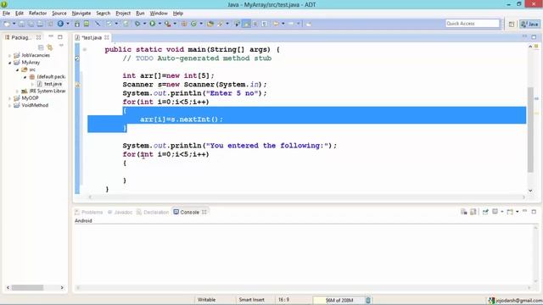Click the Collapse All icon in Package Explorer
The width and height of the screenshot is (543, 305).
click(41, 47)
